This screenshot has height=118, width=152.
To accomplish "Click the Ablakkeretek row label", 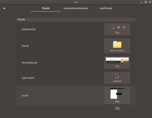I will 28,29.
